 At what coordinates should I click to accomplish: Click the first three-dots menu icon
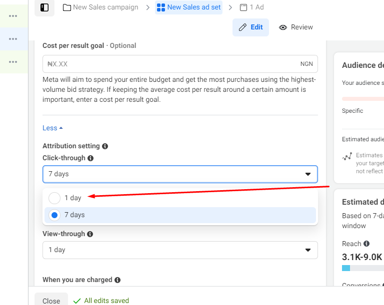[x=13, y=15]
